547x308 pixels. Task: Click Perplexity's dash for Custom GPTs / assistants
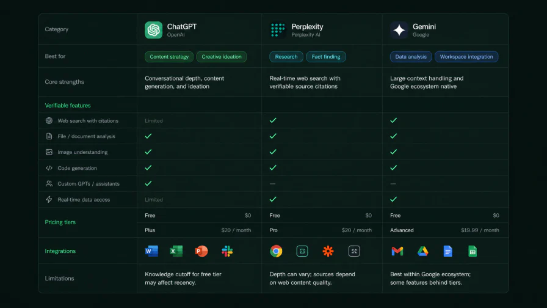coord(272,184)
